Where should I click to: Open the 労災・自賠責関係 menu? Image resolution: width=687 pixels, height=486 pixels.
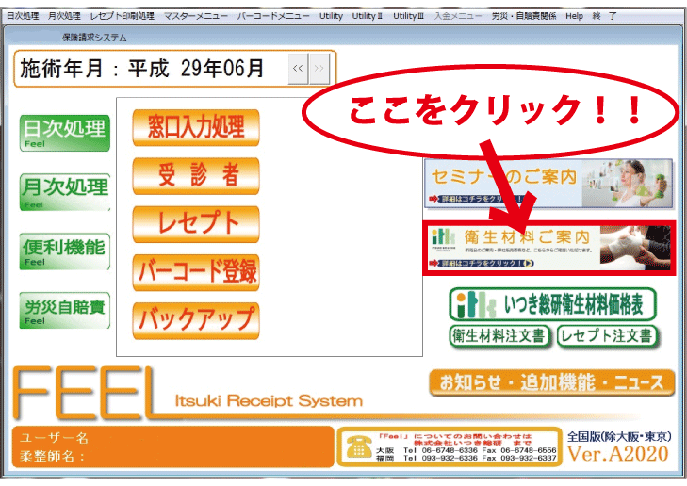(524, 16)
